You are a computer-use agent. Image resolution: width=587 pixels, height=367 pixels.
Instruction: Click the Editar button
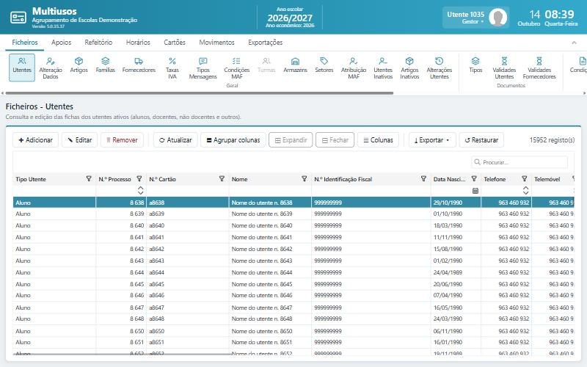[79, 140]
